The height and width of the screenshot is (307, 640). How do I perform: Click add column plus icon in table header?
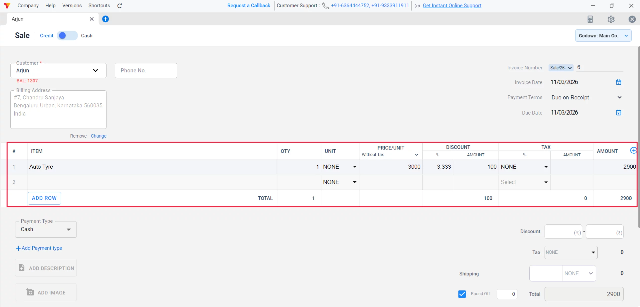click(x=633, y=150)
